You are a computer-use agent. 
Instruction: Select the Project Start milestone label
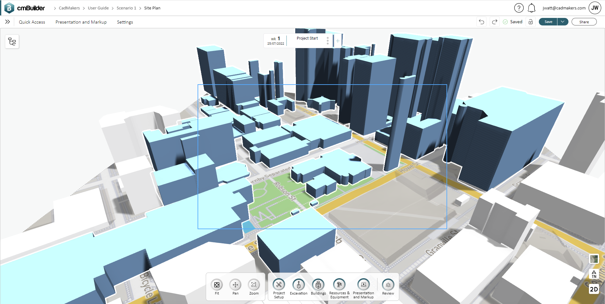(x=307, y=38)
